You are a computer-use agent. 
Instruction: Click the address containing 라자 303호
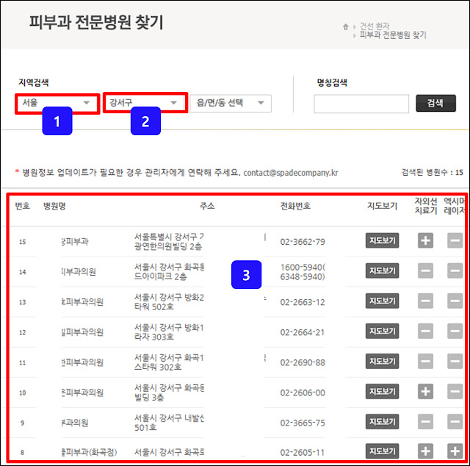pos(169,332)
